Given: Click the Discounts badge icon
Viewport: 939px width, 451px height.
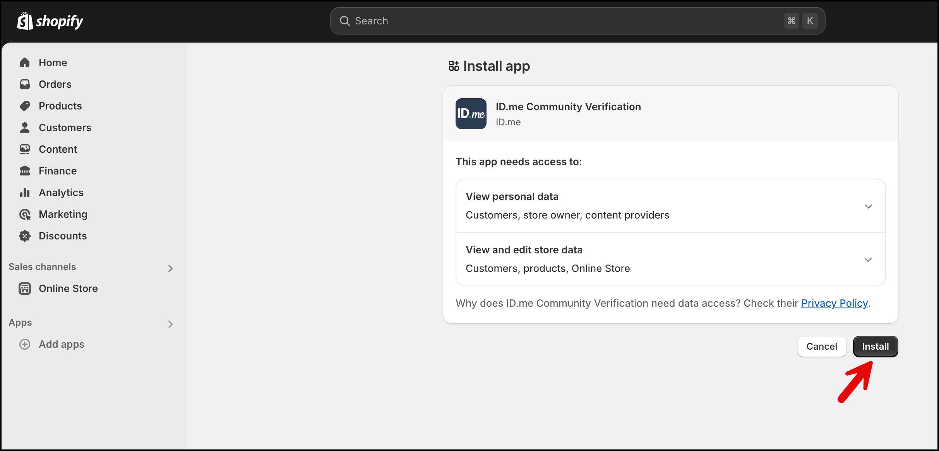Looking at the screenshot, I should coord(25,236).
